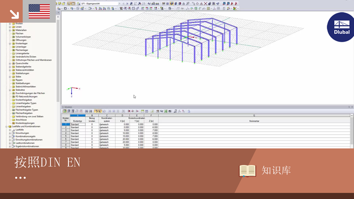Select Knotenfreigaben tree item
The height and width of the screenshot is (199, 354).
coord(24,100)
